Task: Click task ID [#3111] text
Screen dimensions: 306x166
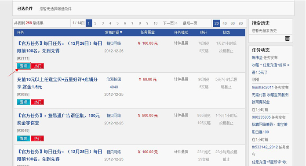Action: tap(23, 58)
